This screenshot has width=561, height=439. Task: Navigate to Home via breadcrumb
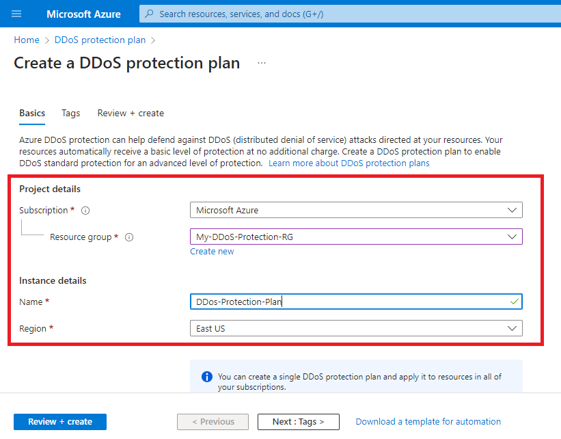(27, 40)
